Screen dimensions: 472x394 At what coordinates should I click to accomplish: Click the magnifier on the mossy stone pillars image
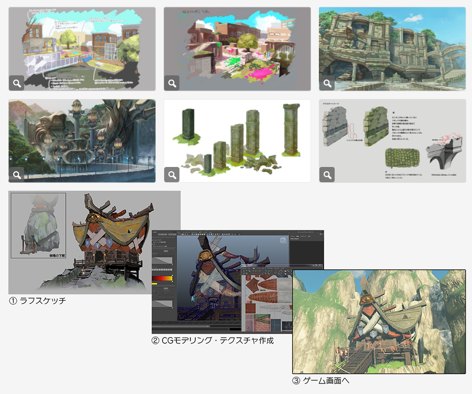pyautogui.click(x=172, y=175)
